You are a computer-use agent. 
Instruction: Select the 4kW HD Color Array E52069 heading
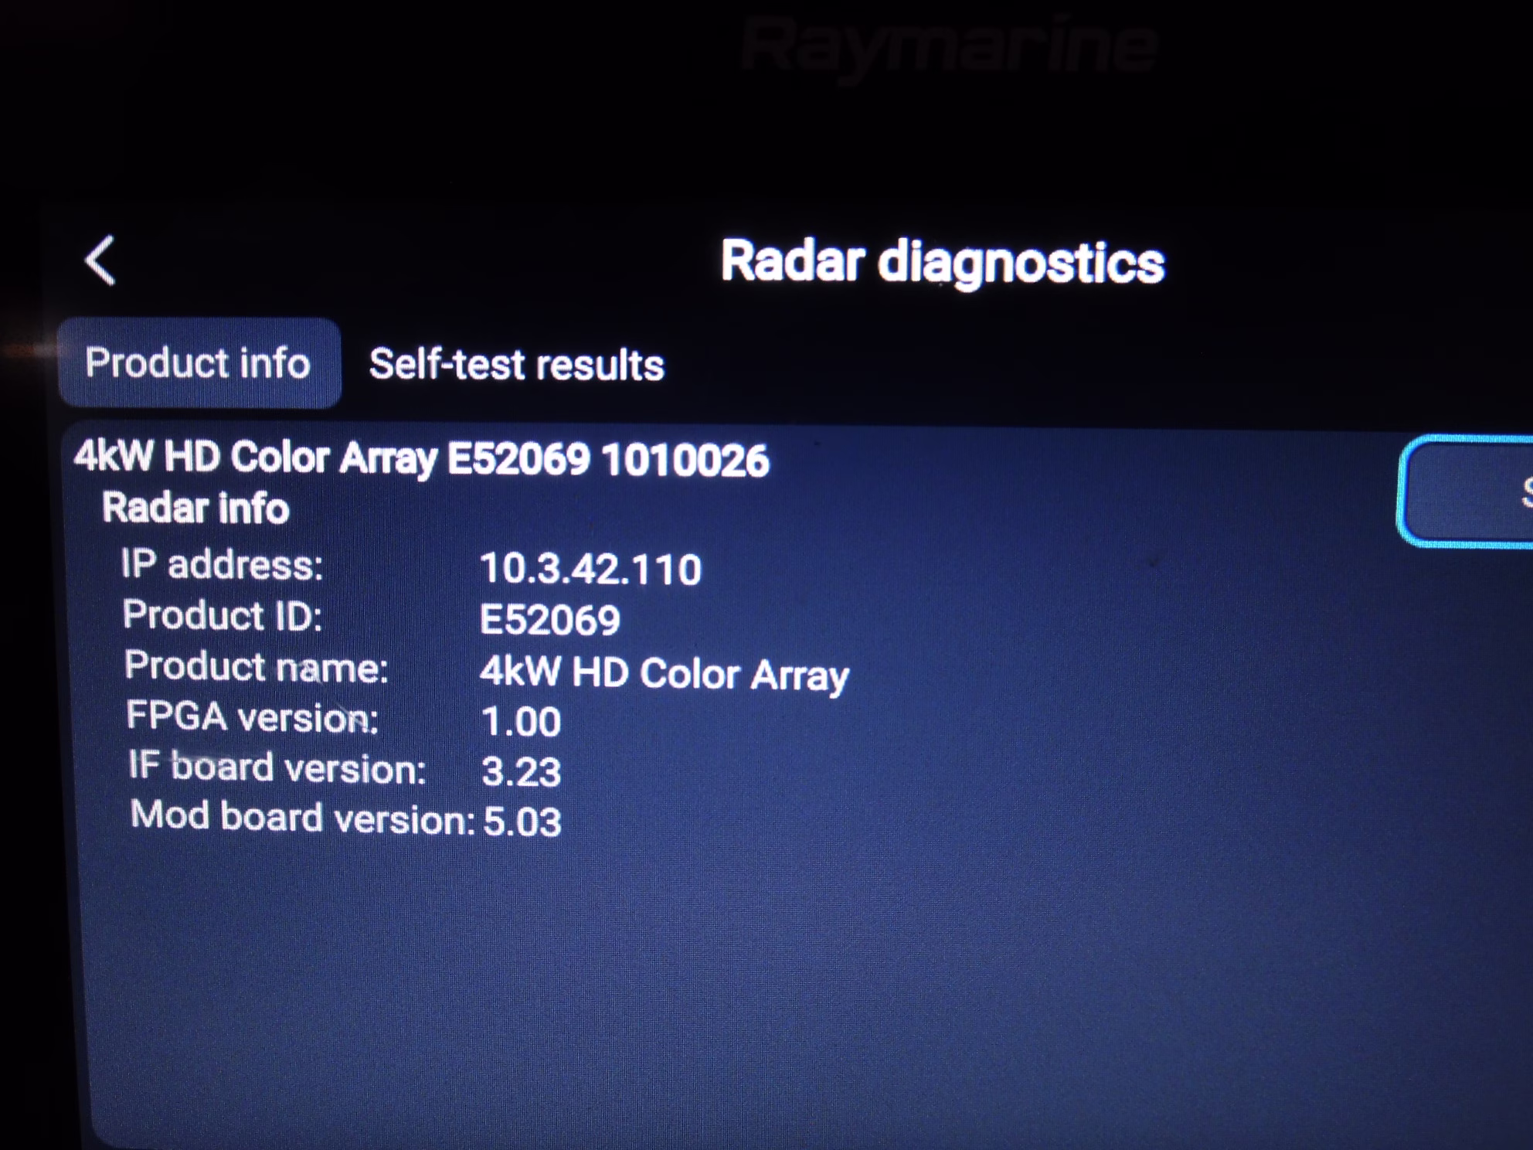point(422,458)
